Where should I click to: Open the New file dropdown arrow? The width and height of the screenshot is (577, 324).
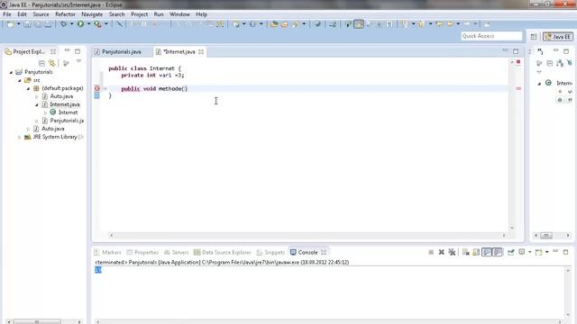coord(18,24)
